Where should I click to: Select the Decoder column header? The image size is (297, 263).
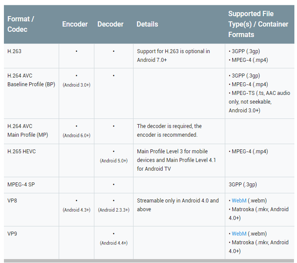click(110, 24)
